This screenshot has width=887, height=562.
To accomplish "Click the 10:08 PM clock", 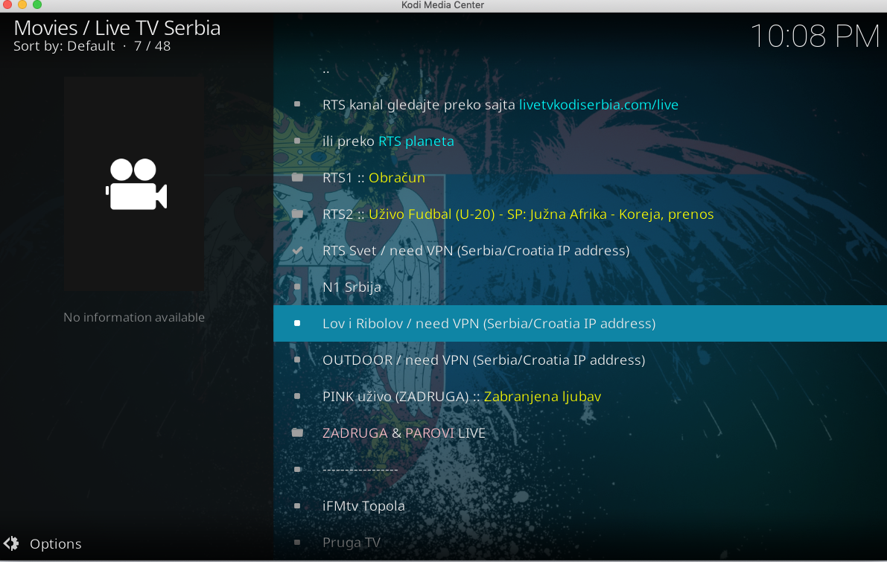I will [x=815, y=36].
